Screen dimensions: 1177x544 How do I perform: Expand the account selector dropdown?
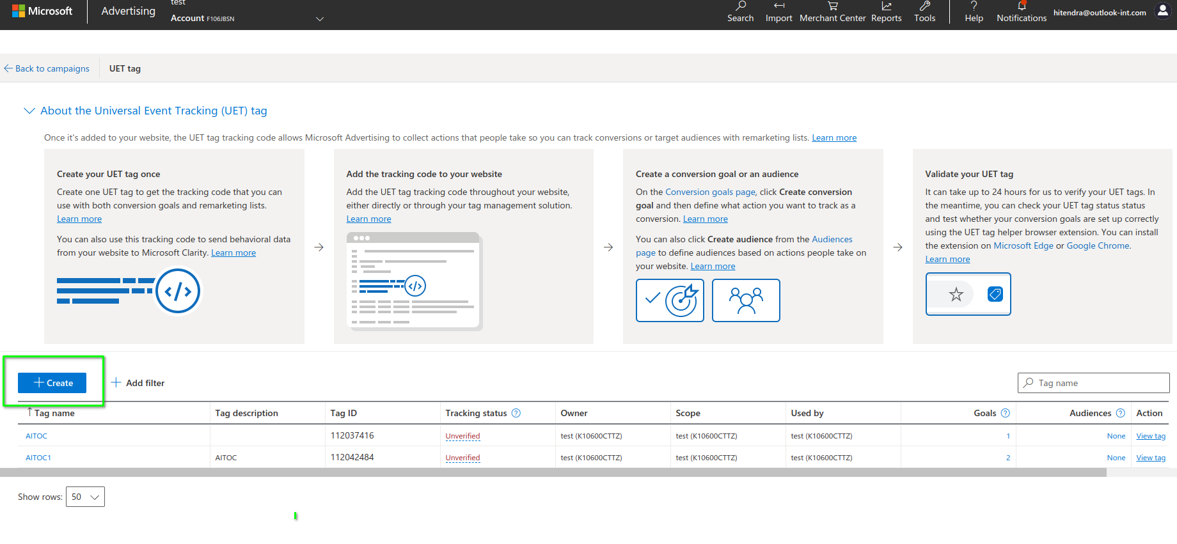pos(320,19)
